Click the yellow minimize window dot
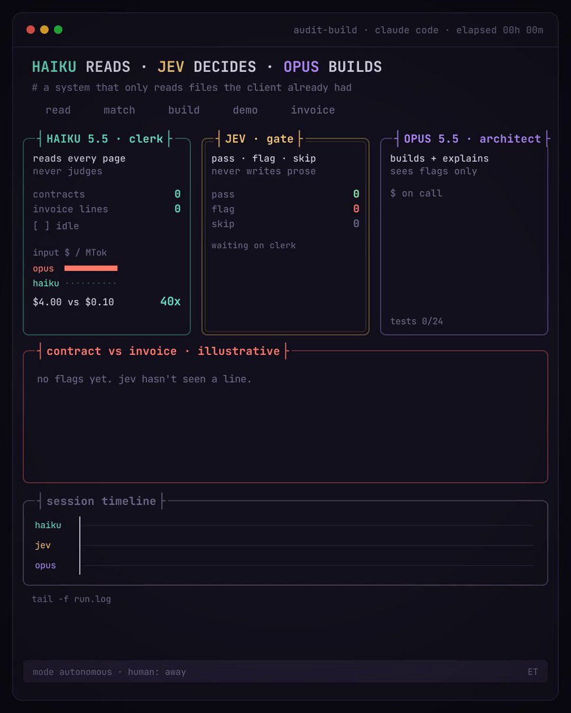 45,30
